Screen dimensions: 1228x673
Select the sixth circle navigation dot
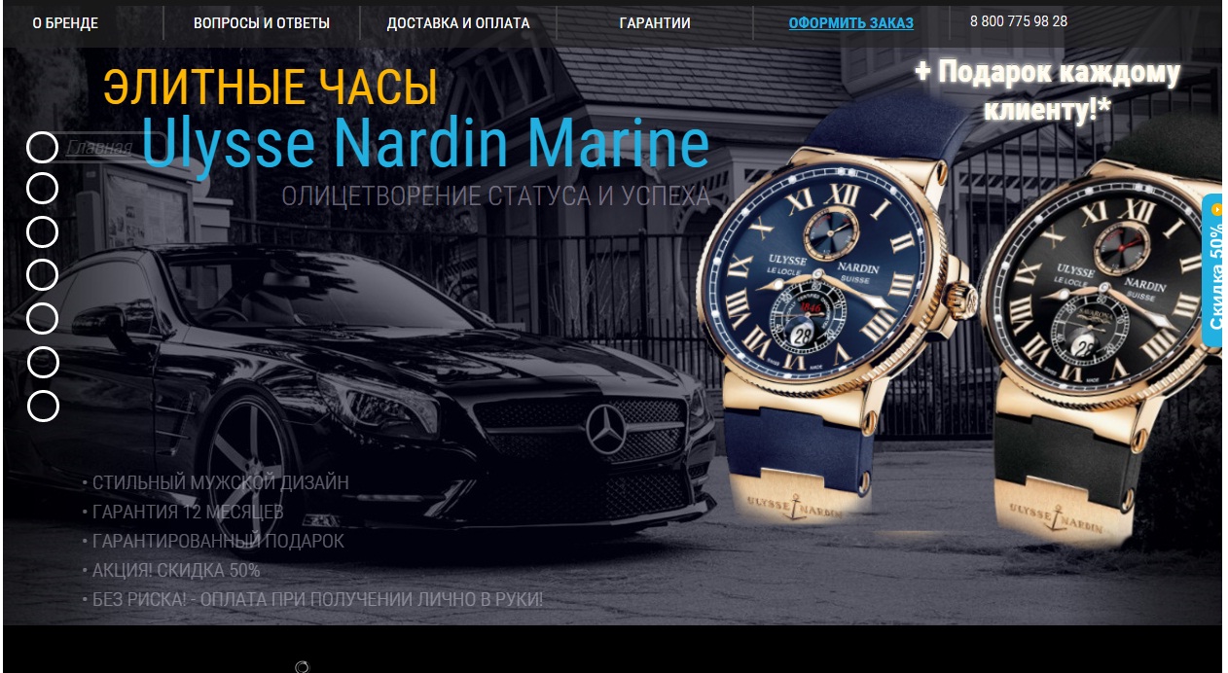[42, 363]
